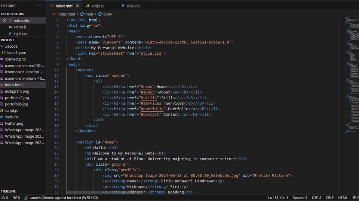Screen dimensions: 359x201
Task: Collapse the OPEN EDITORS section
Action: coord(12,14)
